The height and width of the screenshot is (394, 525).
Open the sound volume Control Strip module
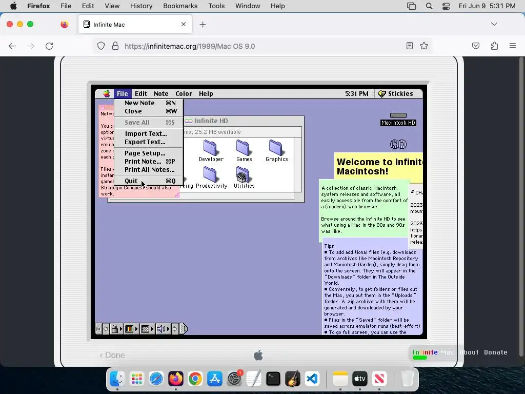(163, 329)
